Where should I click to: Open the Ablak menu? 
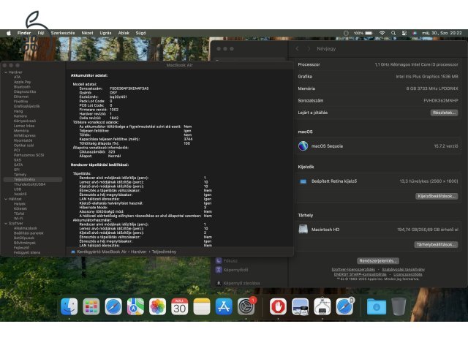pos(124,33)
